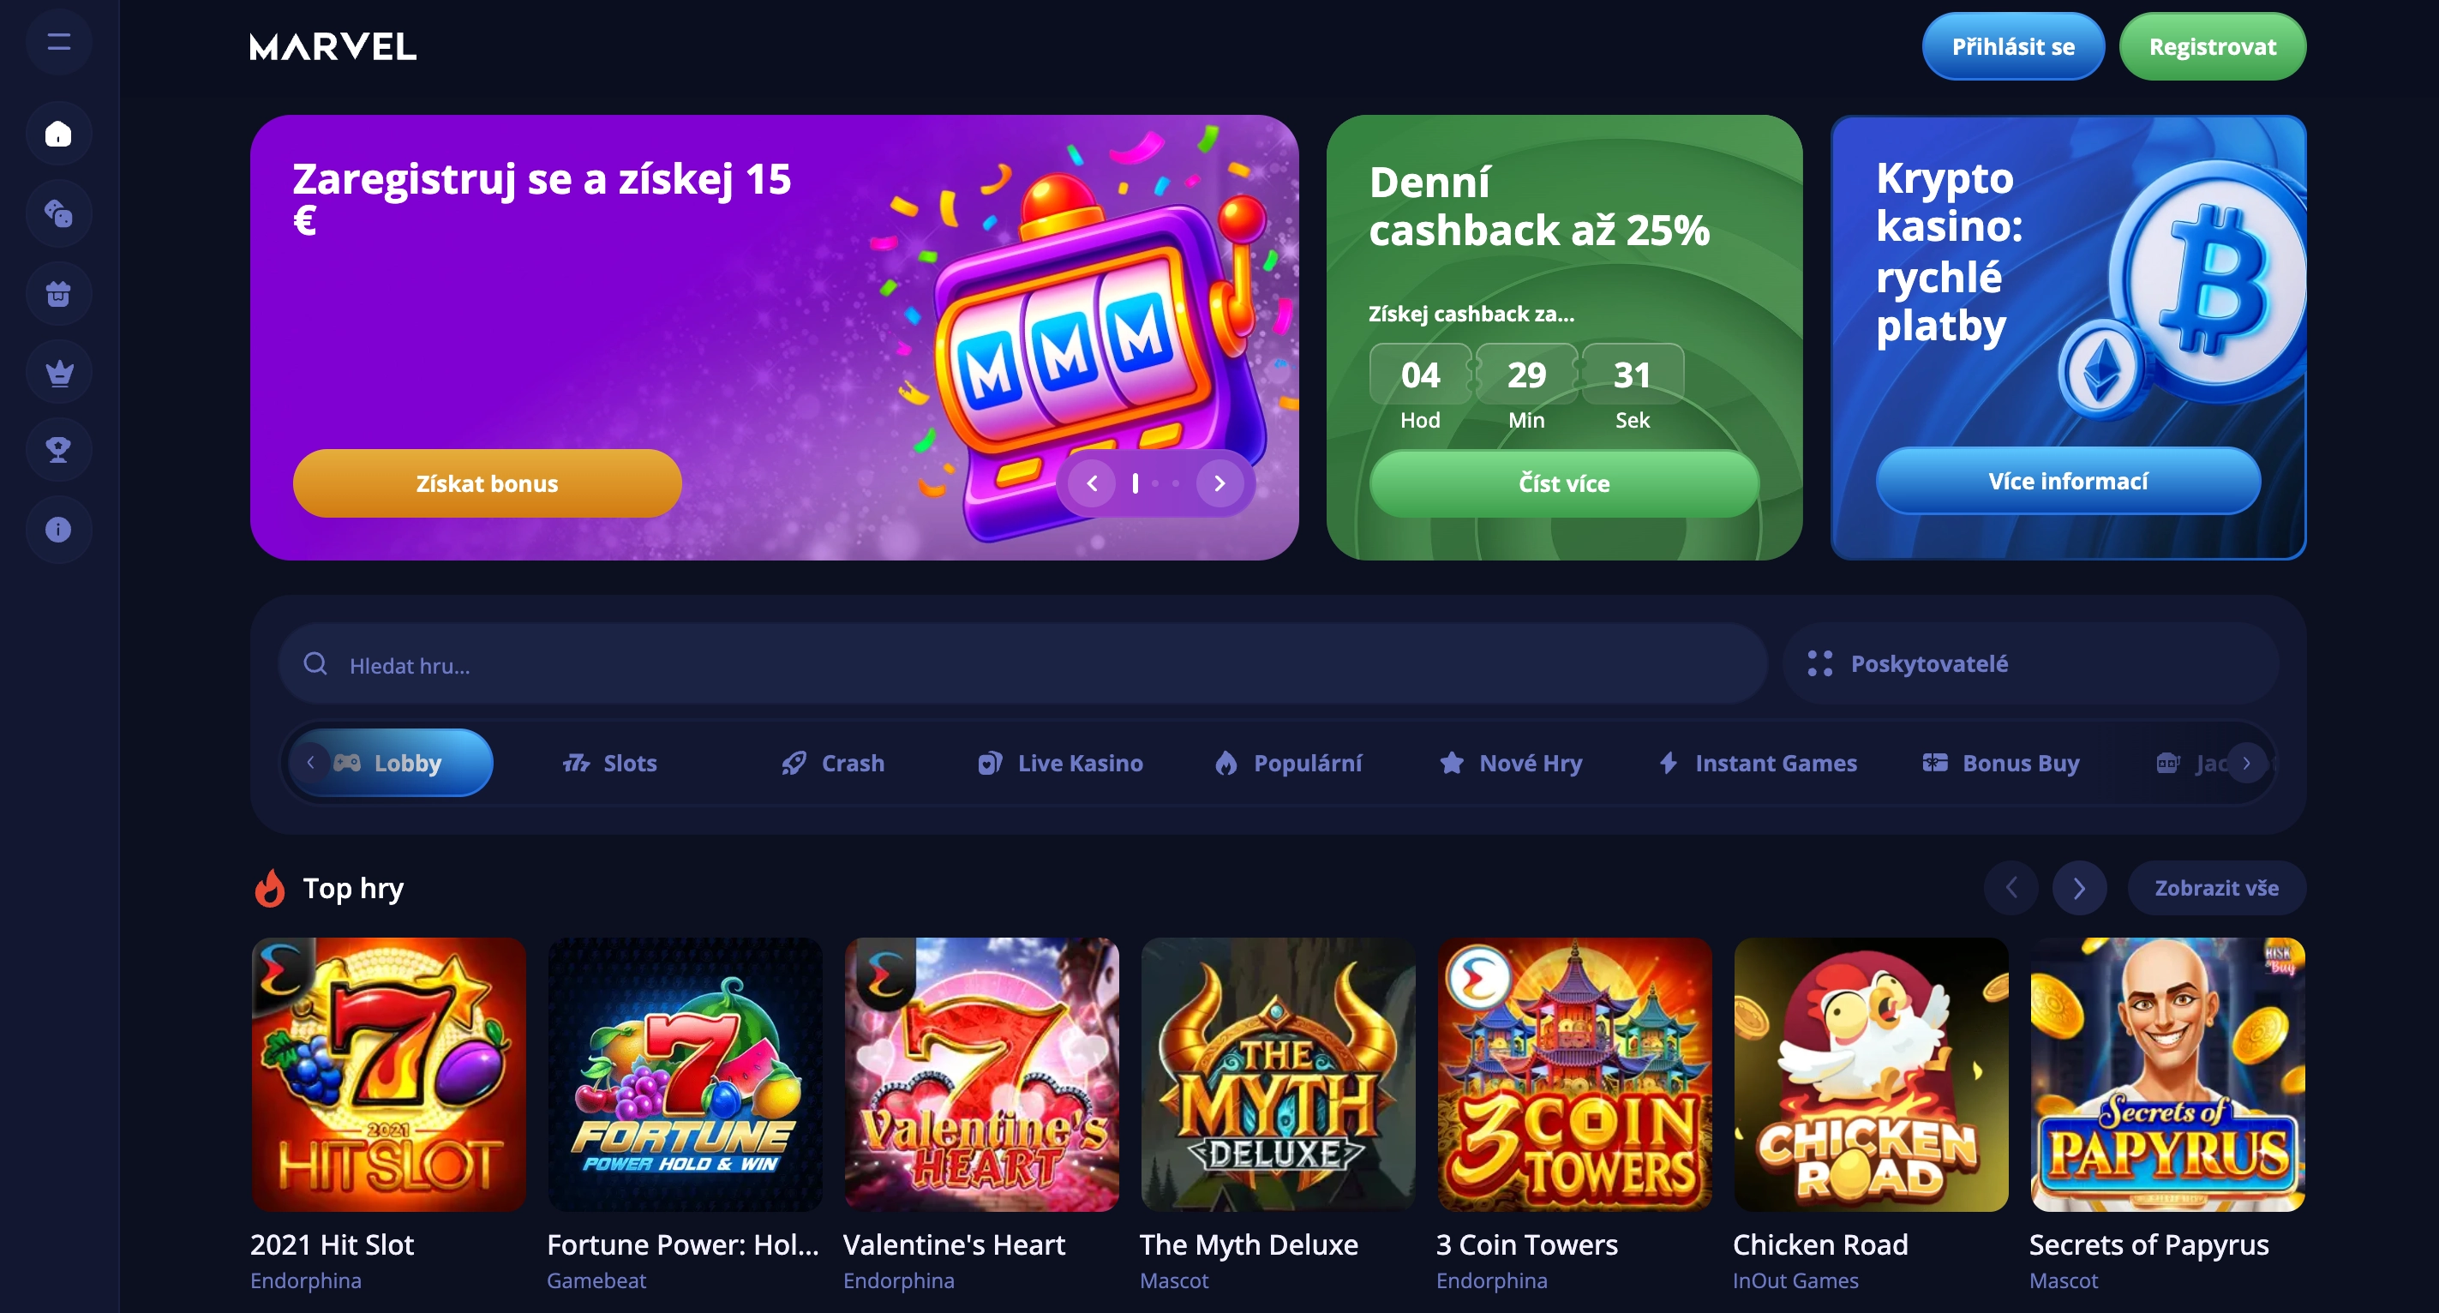Viewport: 2439px width, 1313px height.
Task: Show next promo banner slide
Action: click(1219, 483)
